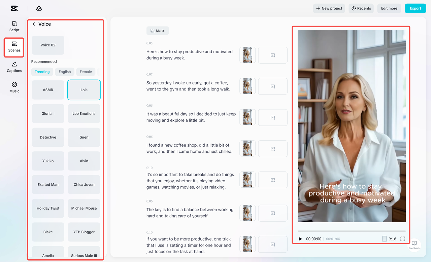
Task: Select the Michael Mouse voice
Action: point(84,208)
